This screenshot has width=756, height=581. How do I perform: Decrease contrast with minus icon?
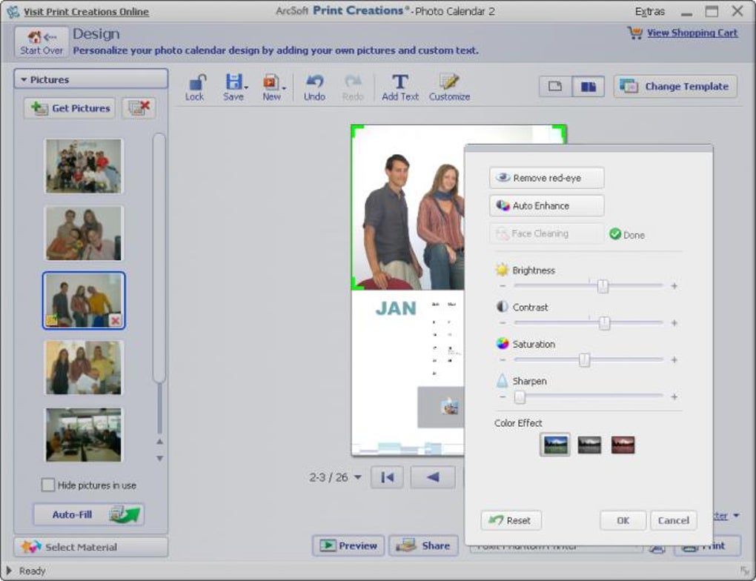pyautogui.click(x=503, y=323)
